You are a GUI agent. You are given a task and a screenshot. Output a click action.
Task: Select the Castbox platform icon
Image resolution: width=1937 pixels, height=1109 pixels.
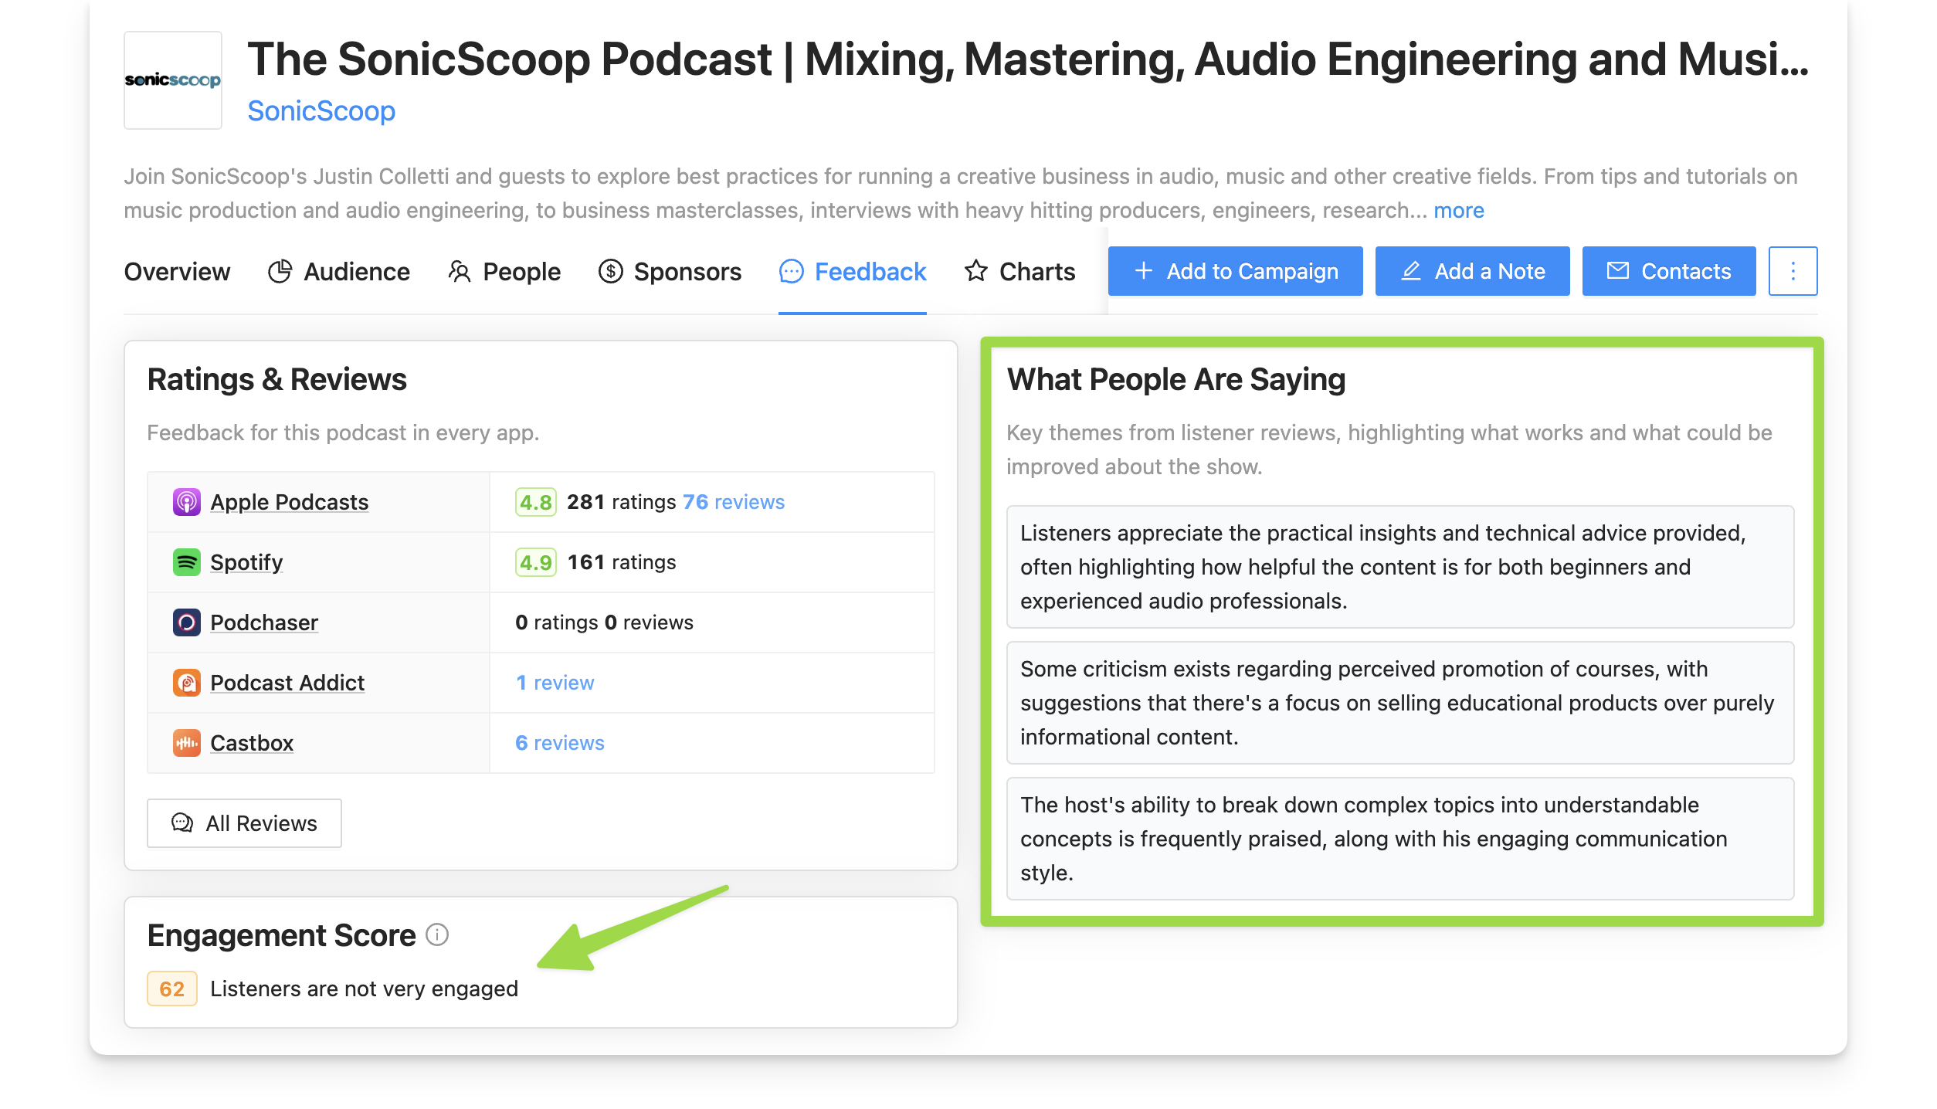click(x=186, y=742)
